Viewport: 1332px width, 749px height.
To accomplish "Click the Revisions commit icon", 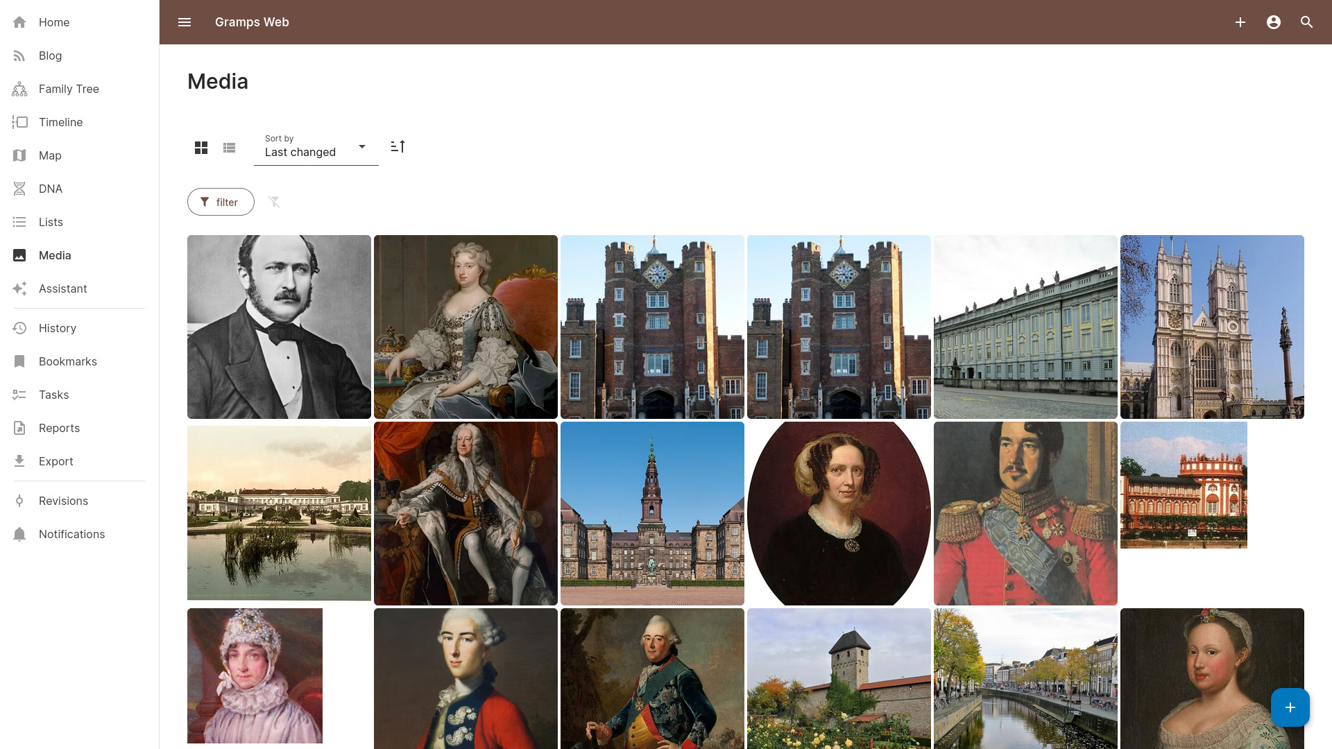I will click(19, 501).
